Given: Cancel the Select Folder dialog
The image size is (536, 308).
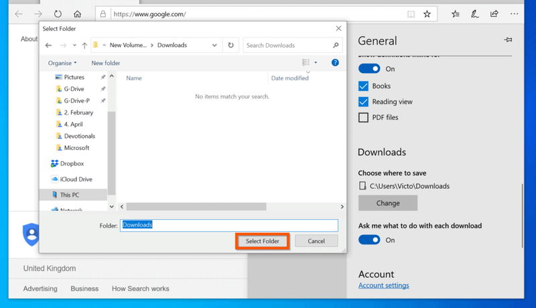Looking at the screenshot, I should point(316,241).
